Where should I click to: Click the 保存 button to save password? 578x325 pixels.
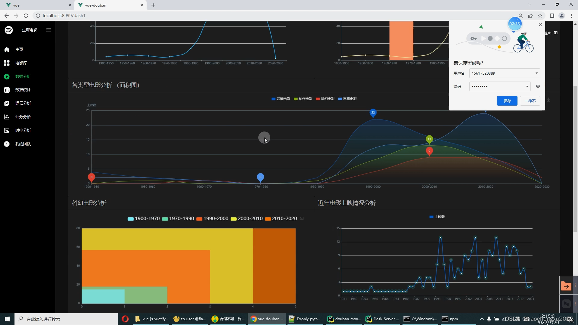pos(507,101)
